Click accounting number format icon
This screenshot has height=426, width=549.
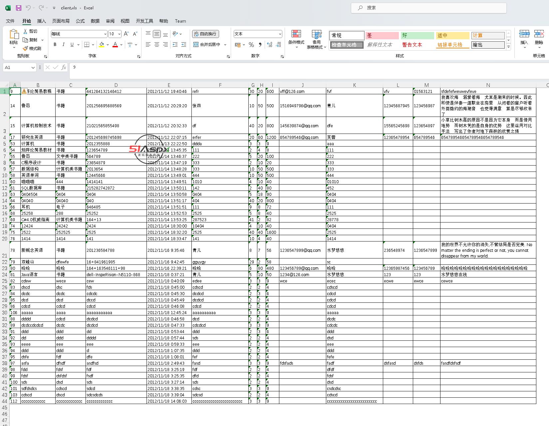(x=238, y=44)
